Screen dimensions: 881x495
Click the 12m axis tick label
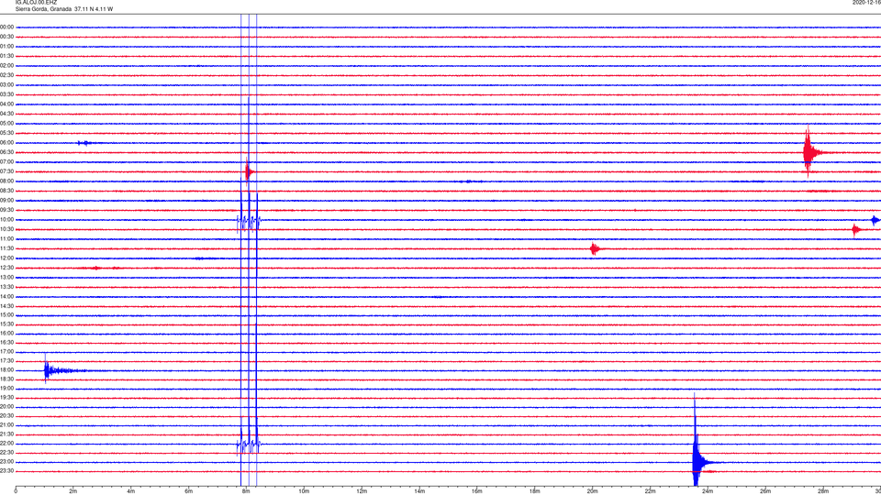pyautogui.click(x=362, y=491)
